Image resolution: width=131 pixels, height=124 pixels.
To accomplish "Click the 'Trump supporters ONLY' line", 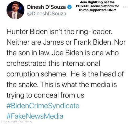I will [97, 10].
